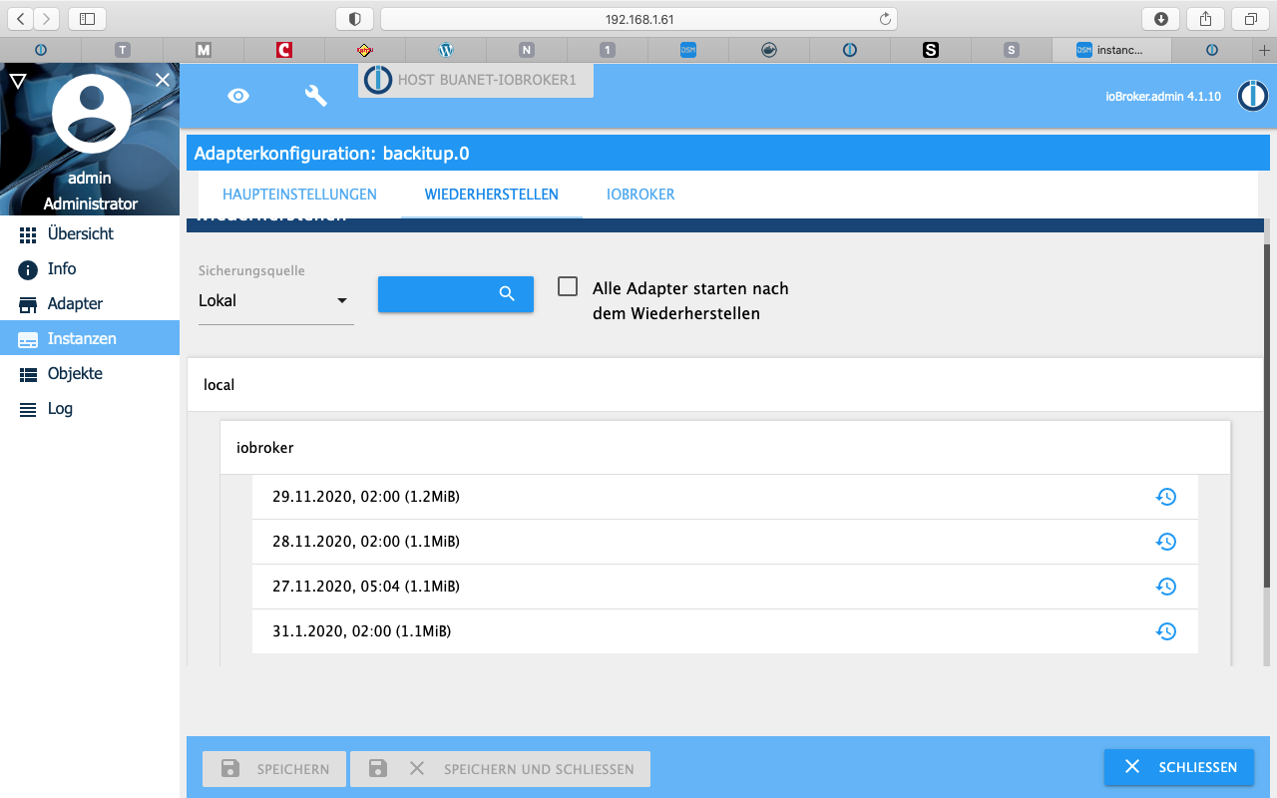
Task: Collapse the local backup section
Action: pos(725,384)
